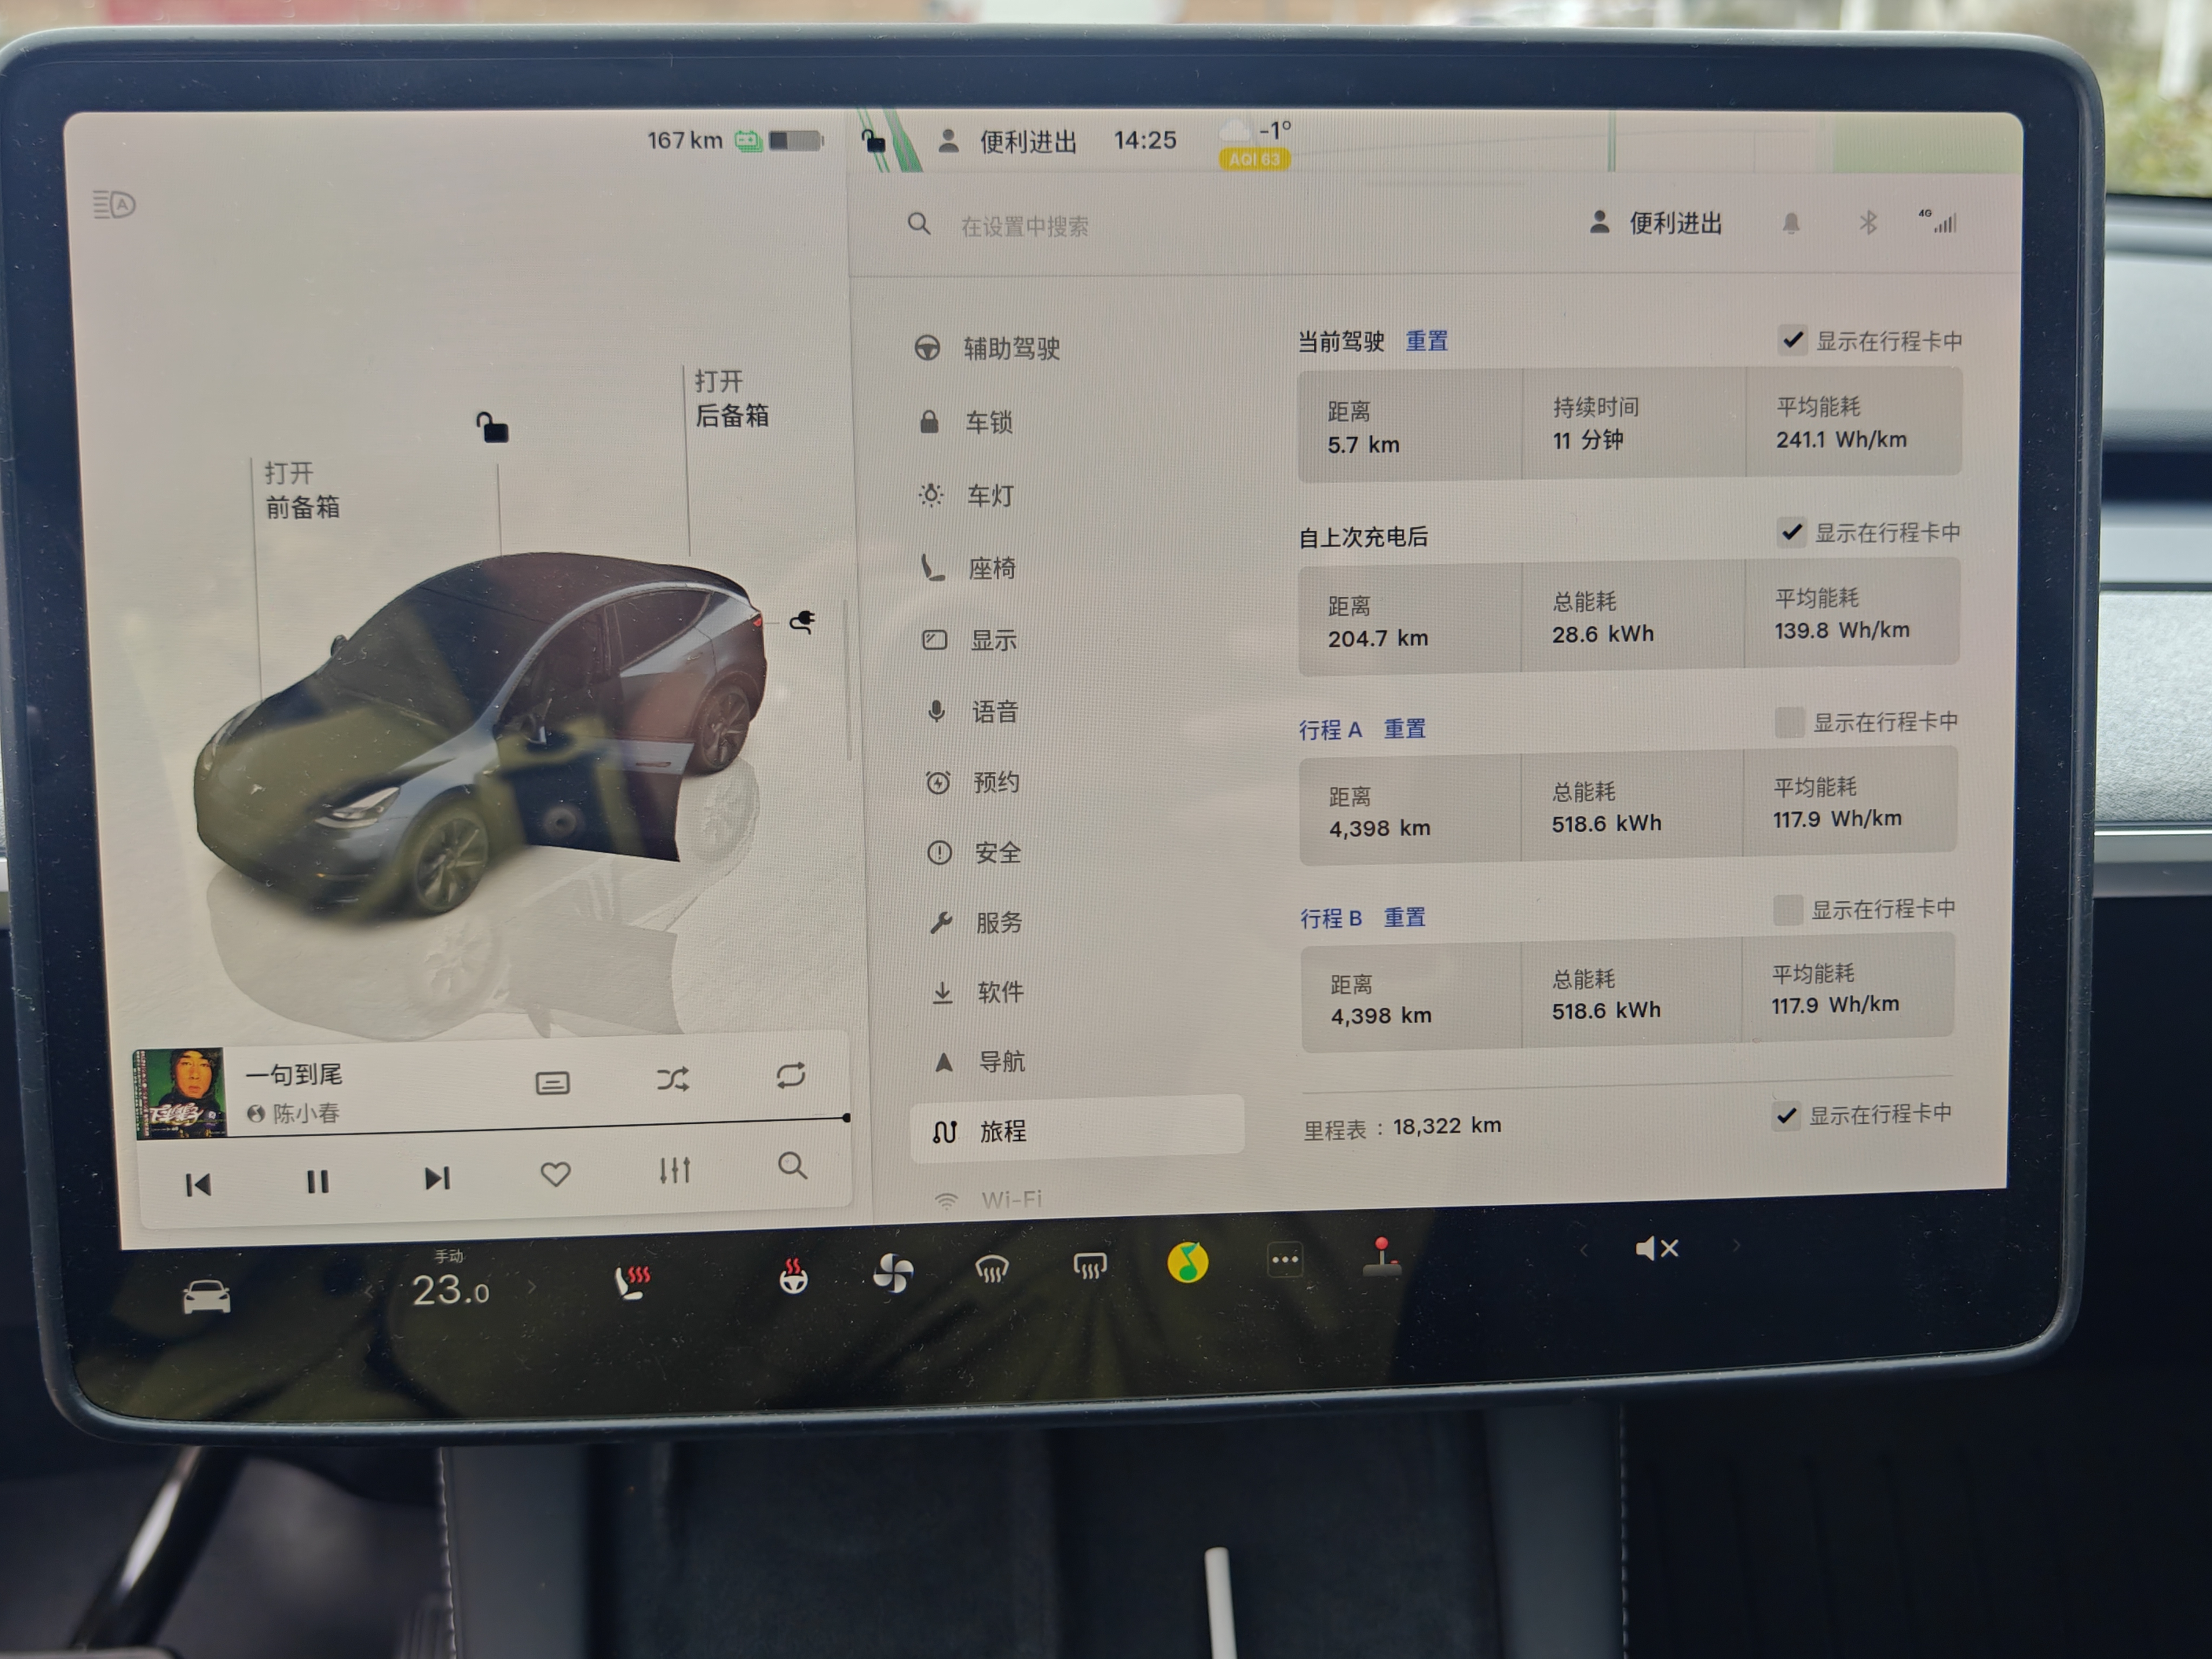Open the audio equalizer settings
Viewport: 2212px width, 1659px height.
coord(674,1170)
